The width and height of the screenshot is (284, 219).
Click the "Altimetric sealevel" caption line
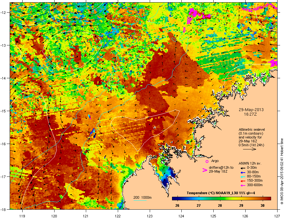pos(252,129)
